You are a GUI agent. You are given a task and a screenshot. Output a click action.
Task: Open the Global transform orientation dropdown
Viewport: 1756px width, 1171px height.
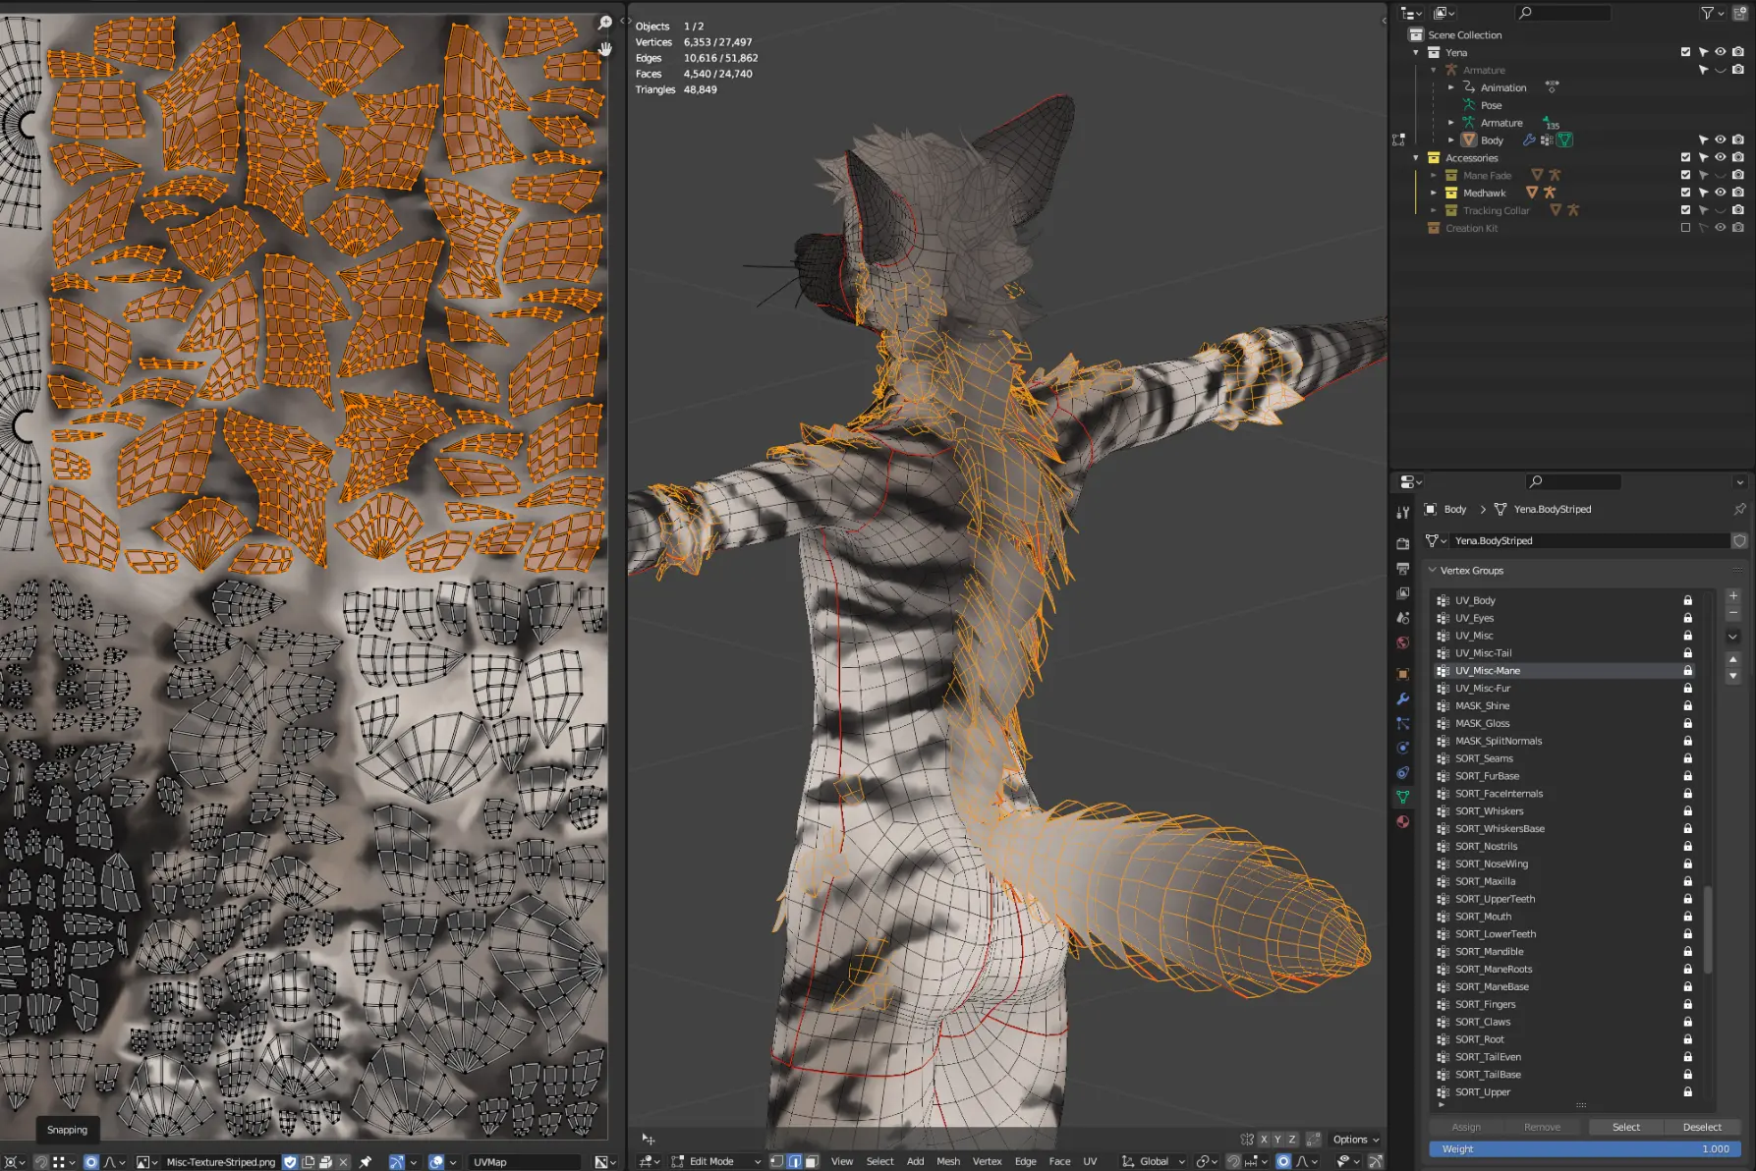[x=1154, y=1161]
